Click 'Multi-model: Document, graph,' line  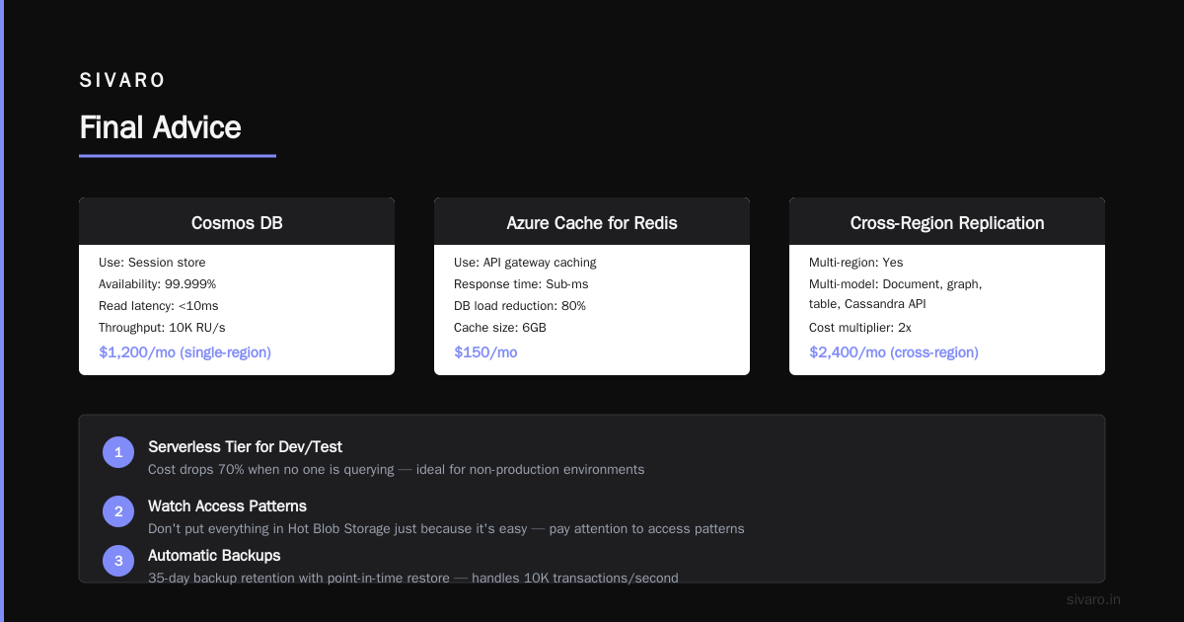point(895,284)
